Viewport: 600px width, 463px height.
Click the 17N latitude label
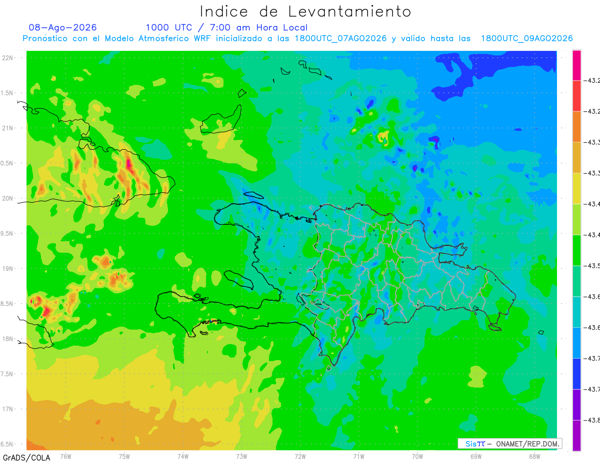[7, 409]
